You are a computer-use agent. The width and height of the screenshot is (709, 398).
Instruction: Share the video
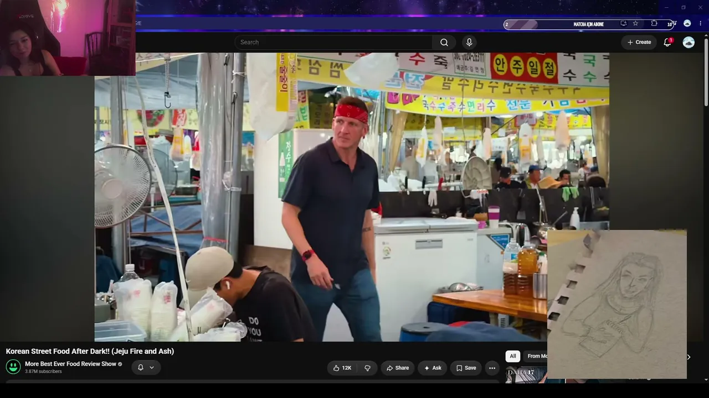coord(398,368)
